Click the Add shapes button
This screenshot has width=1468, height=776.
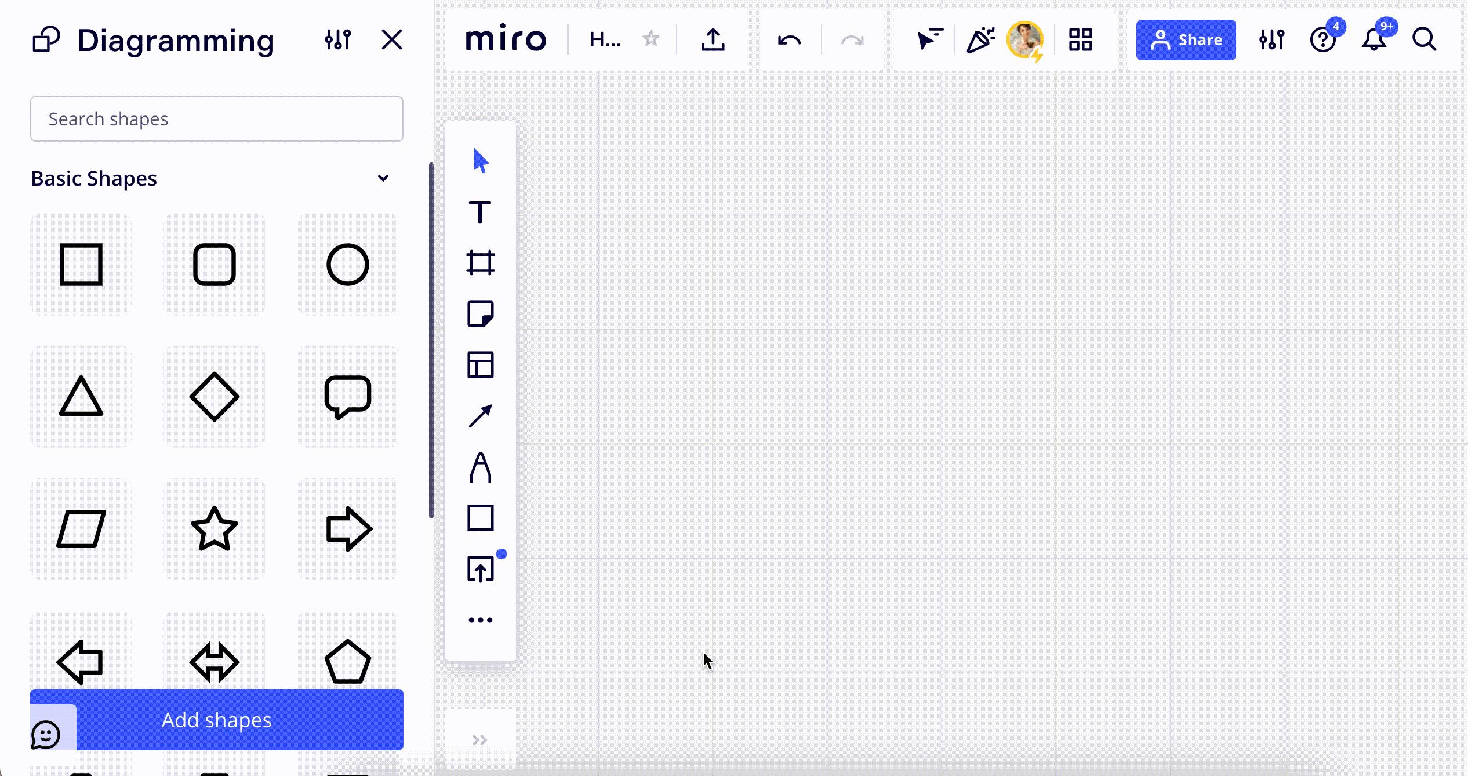216,720
